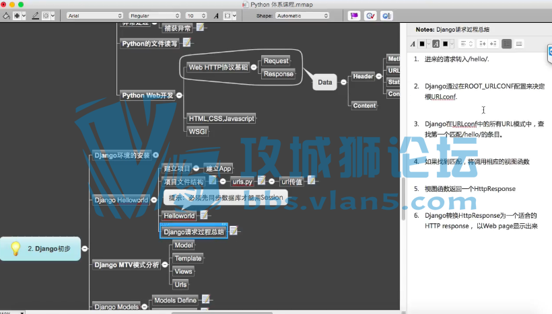Collapse the 2. Django初步 main topic
This screenshot has height=314, width=552.
(x=85, y=249)
